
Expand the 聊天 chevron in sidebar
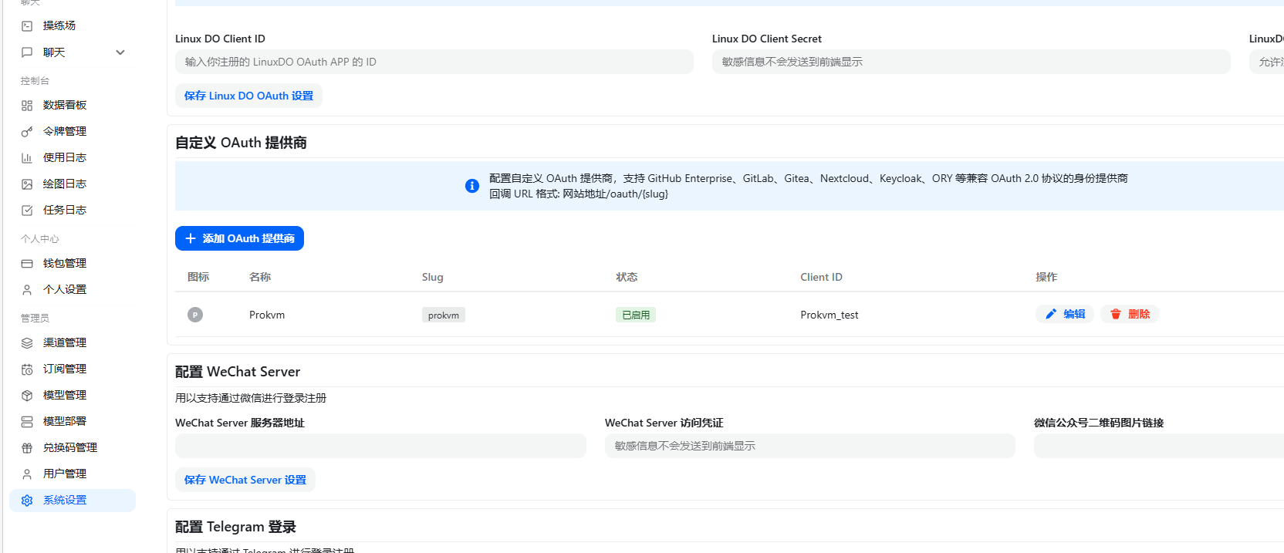(x=120, y=52)
